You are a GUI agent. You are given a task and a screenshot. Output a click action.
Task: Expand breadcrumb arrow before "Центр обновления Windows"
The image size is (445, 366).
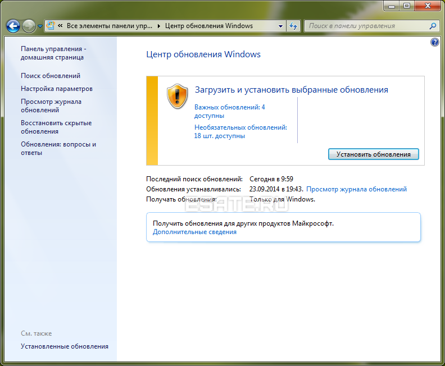coord(159,26)
